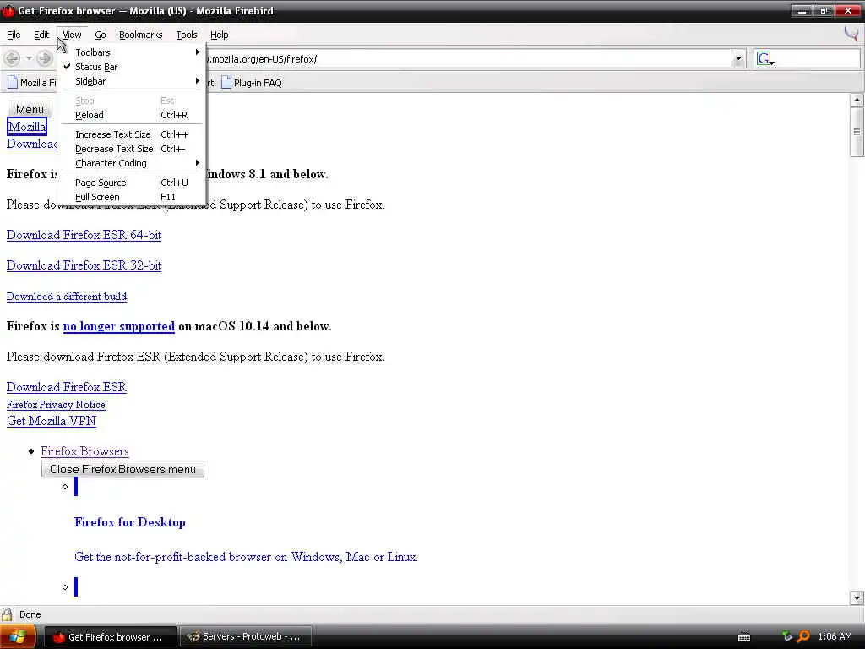This screenshot has height=649, width=865.
Task: Open Download Firefox ESR 64-bit link
Action: coord(84,235)
